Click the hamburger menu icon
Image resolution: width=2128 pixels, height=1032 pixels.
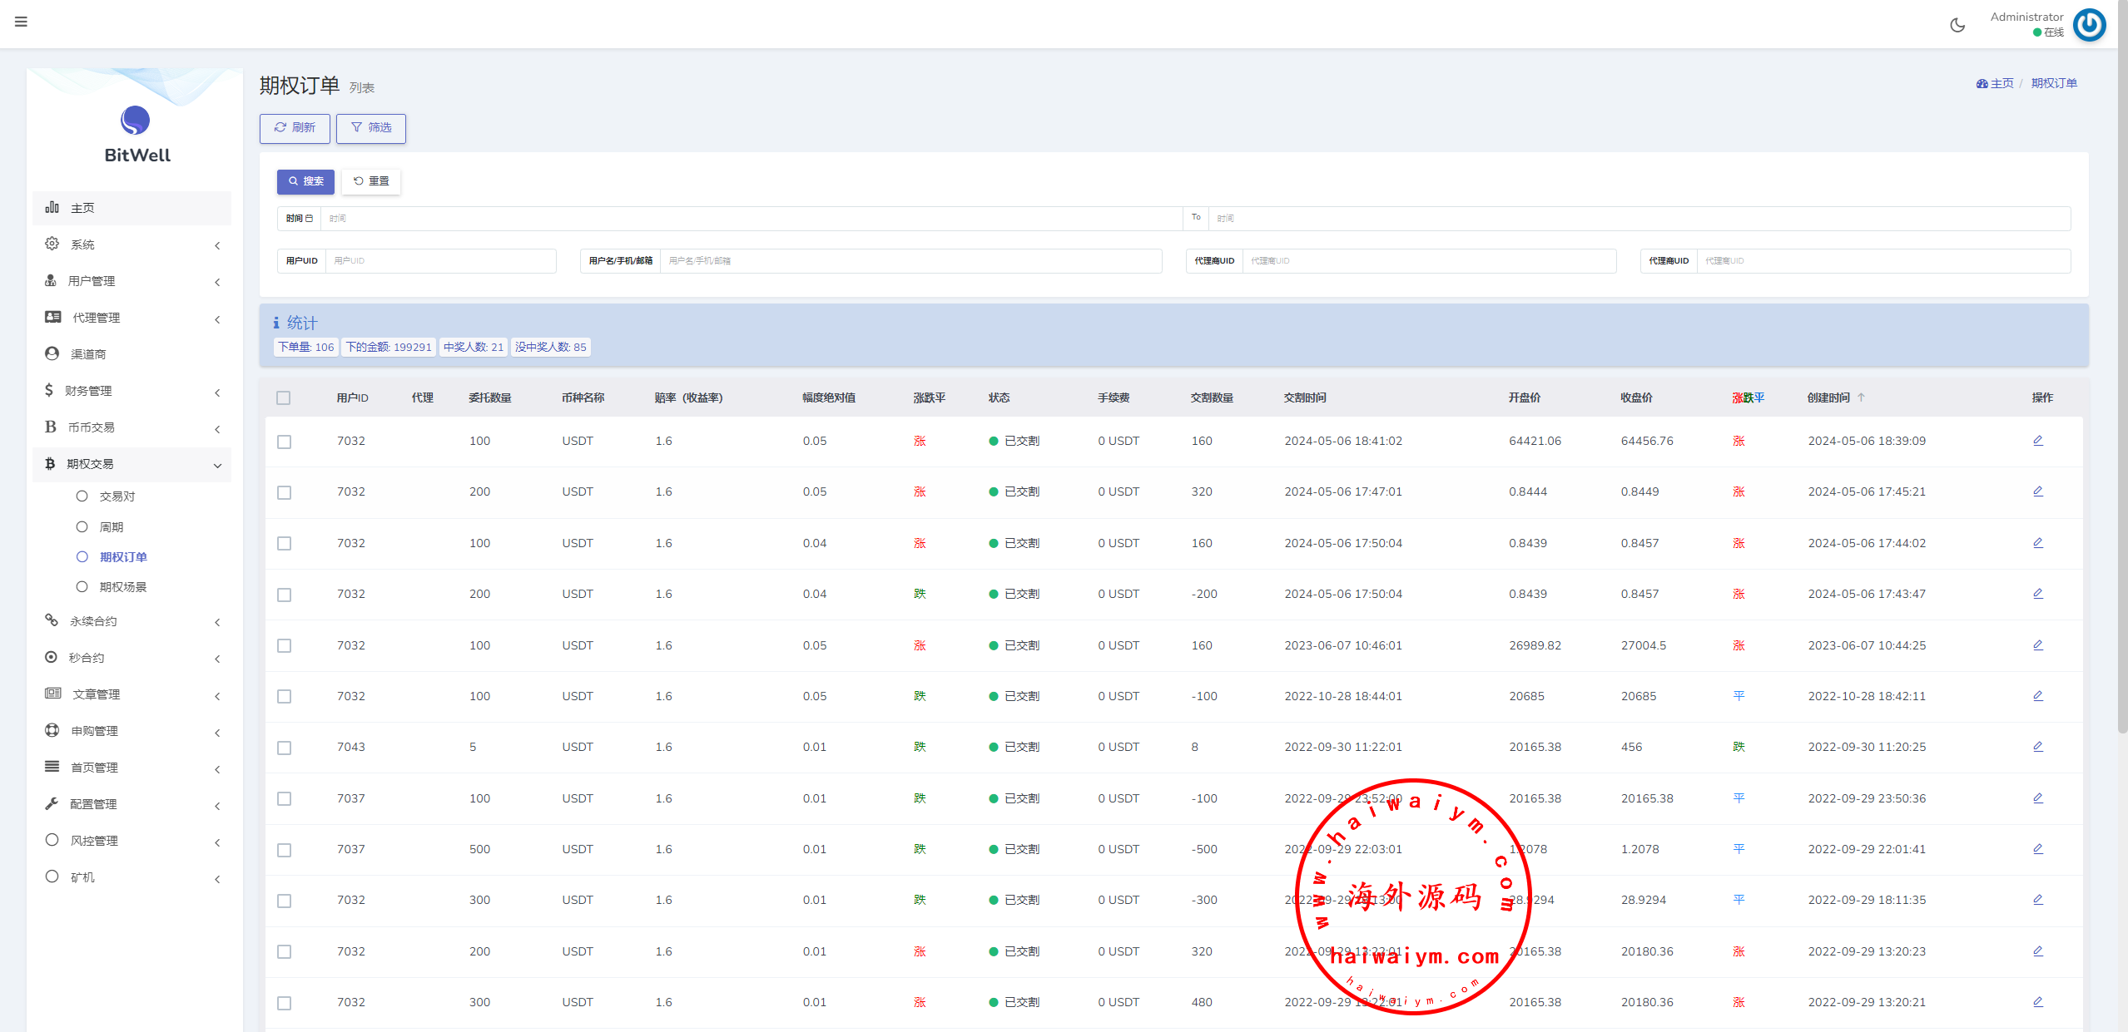pos(21,22)
